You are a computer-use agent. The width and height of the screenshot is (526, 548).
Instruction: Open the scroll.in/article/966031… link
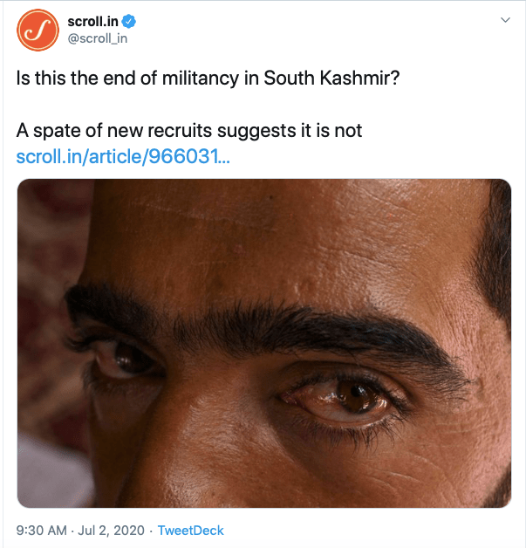[x=123, y=157]
